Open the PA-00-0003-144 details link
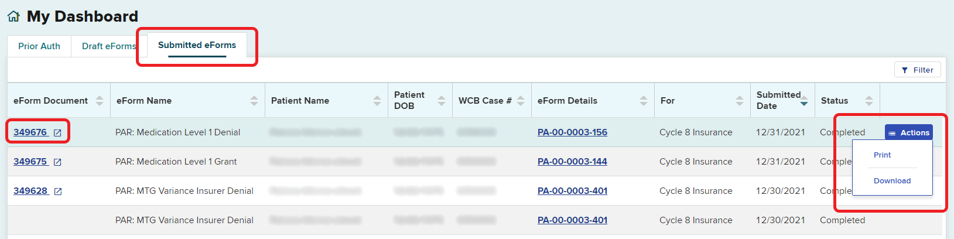The image size is (954, 239). [x=572, y=162]
